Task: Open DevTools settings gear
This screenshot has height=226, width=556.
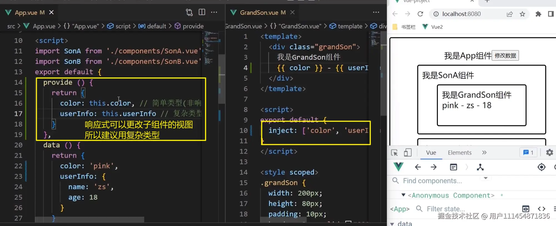Action: click(549, 153)
